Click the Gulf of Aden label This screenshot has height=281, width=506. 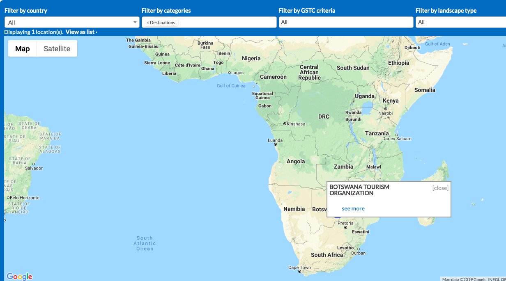coord(437,44)
